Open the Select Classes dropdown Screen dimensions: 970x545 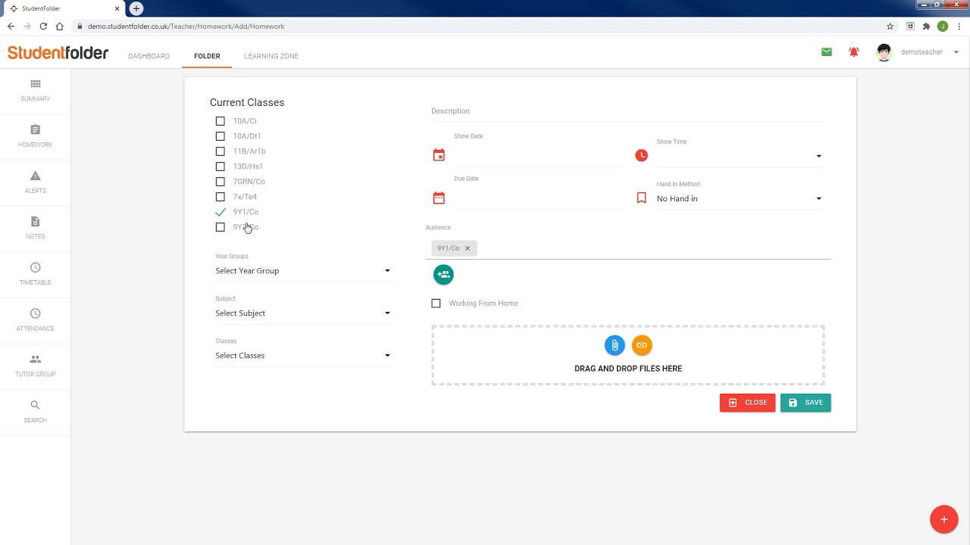click(x=303, y=356)
